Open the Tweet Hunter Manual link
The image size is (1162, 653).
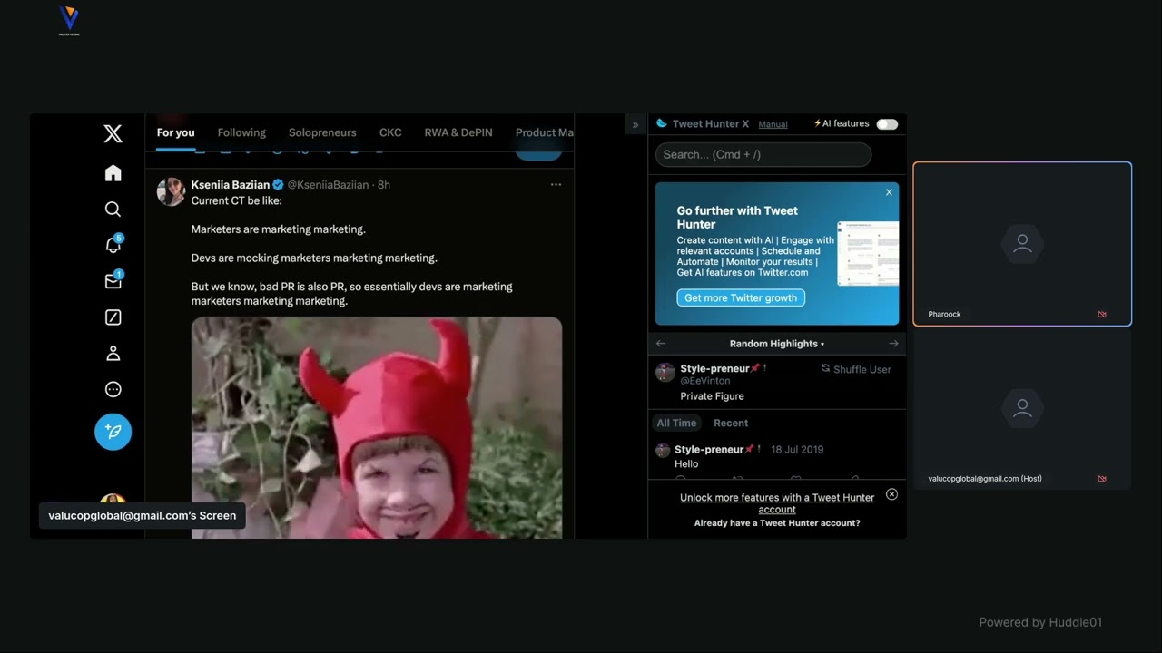point(773,125)
